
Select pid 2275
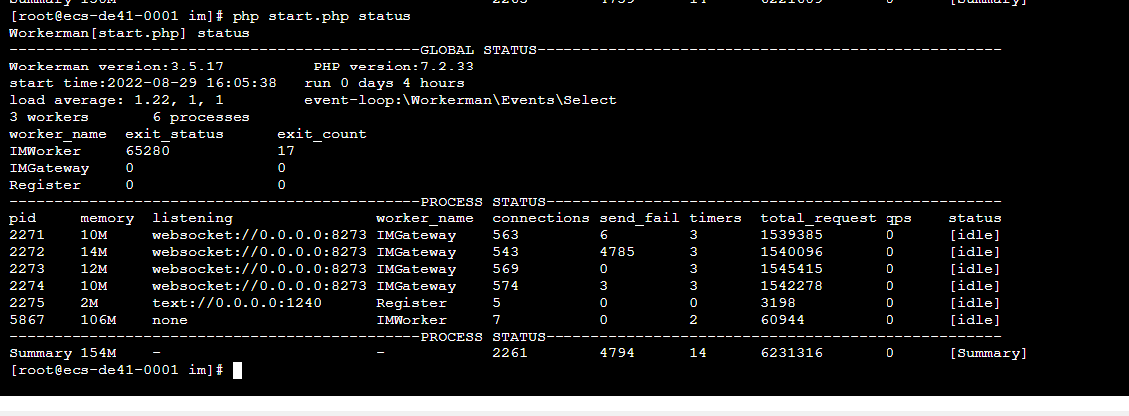[27, 303]
